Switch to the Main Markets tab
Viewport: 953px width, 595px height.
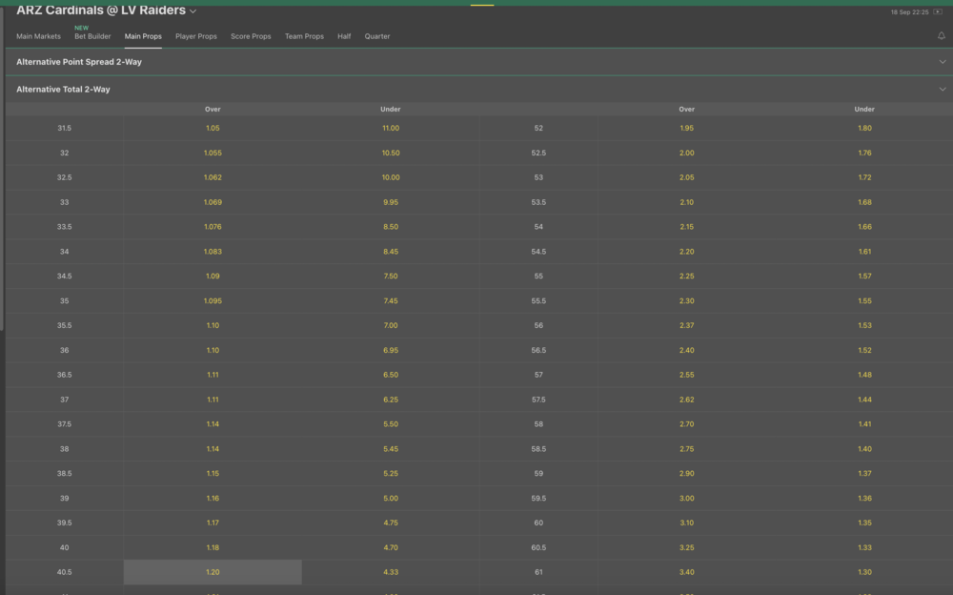[38, 36]
